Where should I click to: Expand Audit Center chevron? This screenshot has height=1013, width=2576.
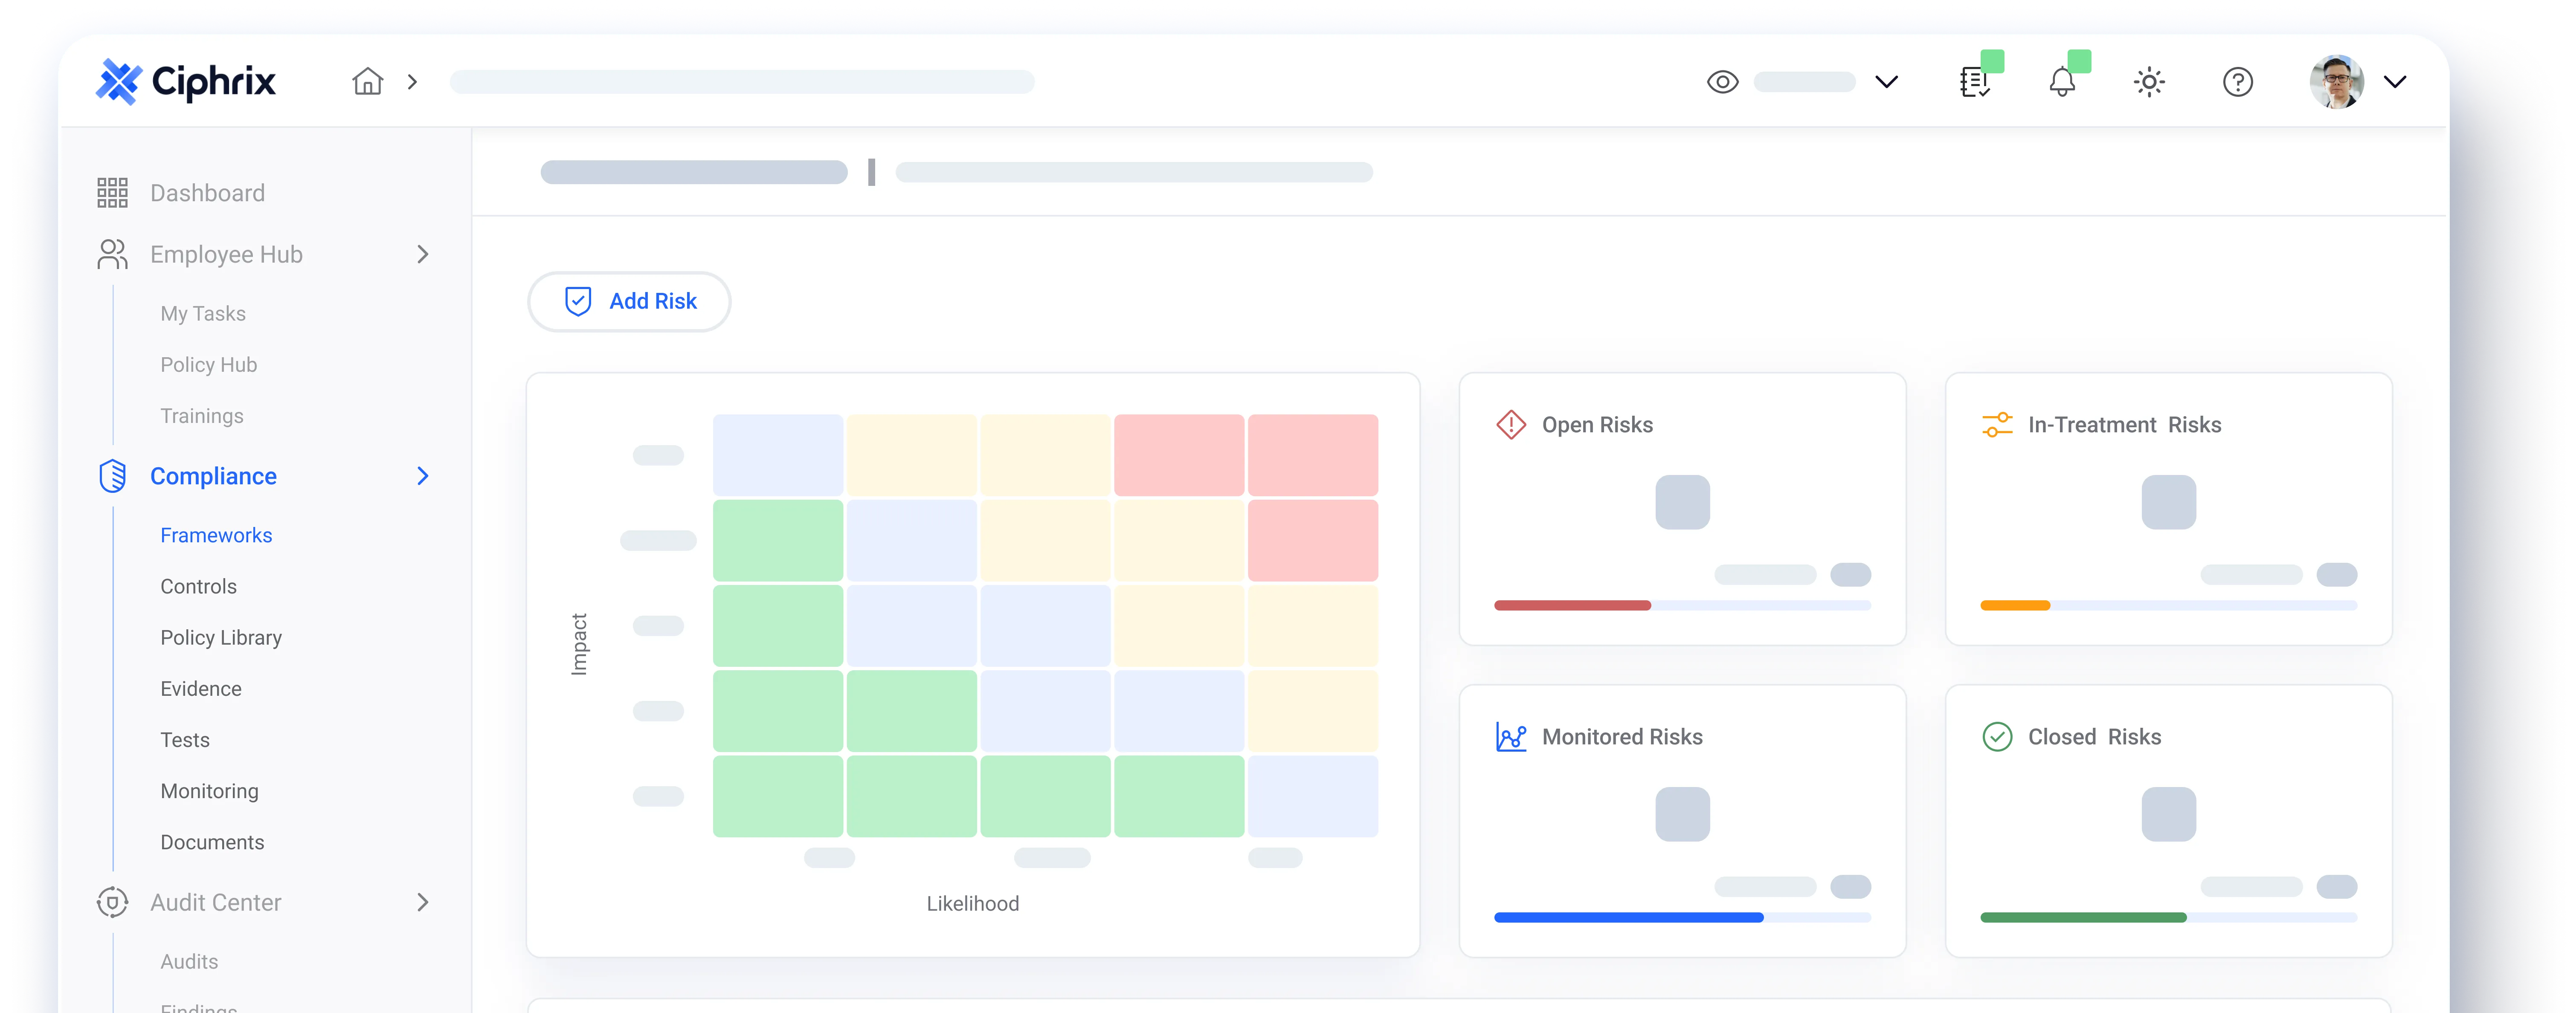click(x=423, y=902)
